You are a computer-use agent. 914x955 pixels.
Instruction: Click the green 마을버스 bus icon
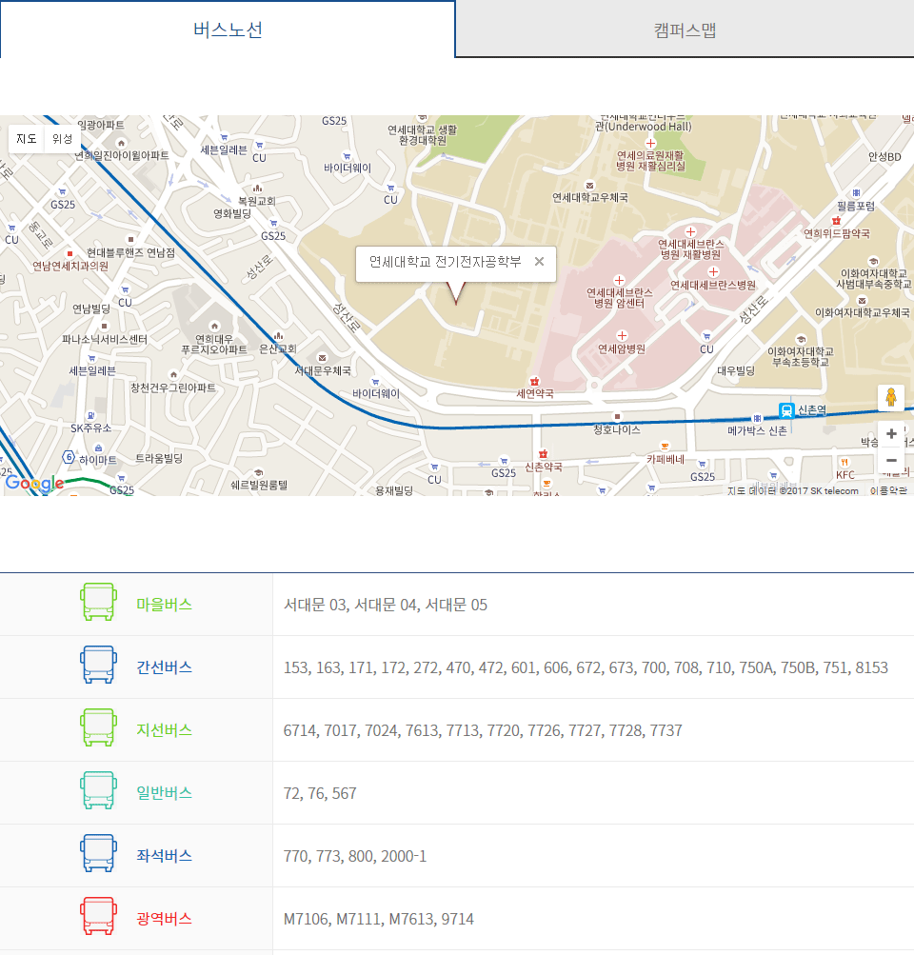(97, 604)
